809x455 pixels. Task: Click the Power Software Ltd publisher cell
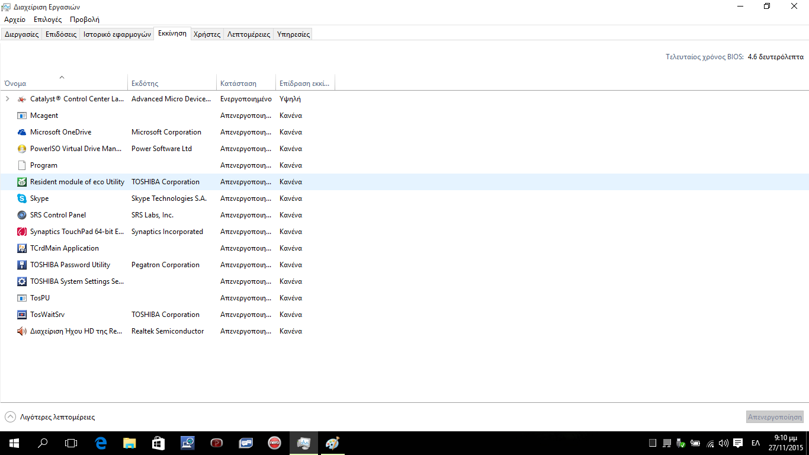coord(162,149)
